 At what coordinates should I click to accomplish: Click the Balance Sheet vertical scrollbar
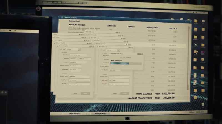(188, 58)
